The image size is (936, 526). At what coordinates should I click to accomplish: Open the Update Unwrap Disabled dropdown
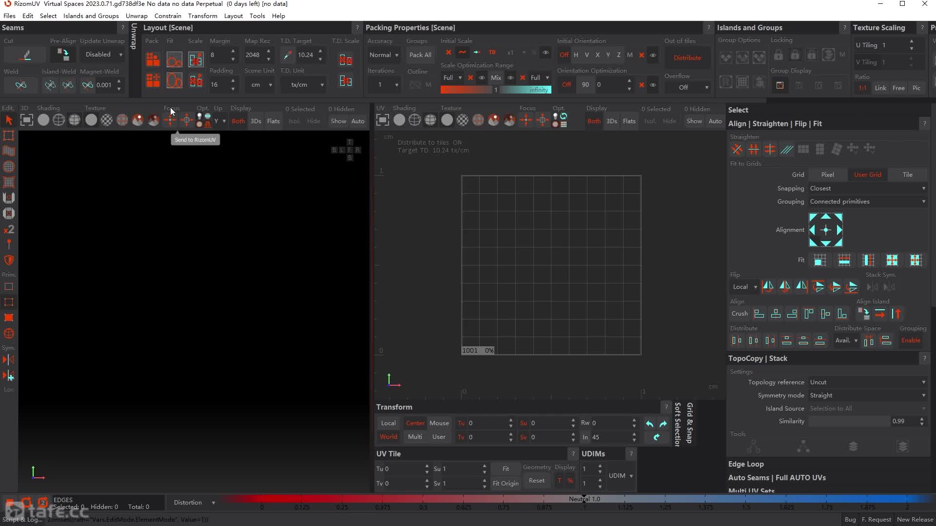[x=103, y=55]
